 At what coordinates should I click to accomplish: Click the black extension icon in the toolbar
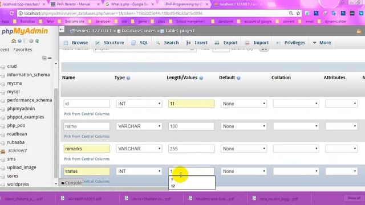click(352, 13)
